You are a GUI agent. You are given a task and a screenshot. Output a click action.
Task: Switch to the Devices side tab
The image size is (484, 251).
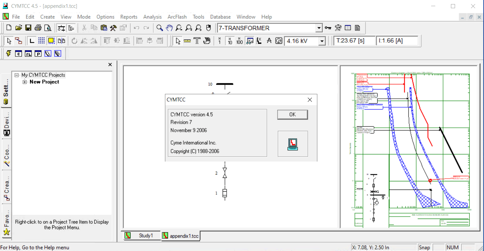point(6,124)
